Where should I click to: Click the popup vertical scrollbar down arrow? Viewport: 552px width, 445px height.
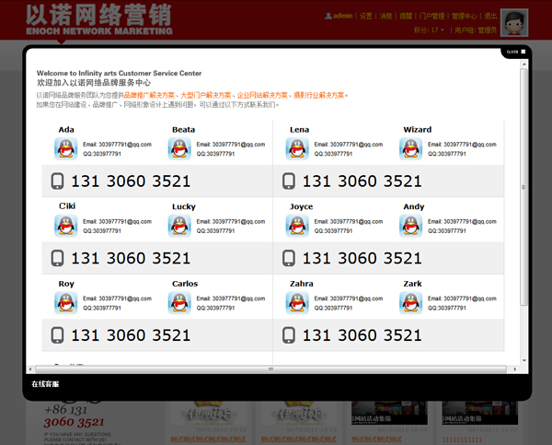pyautogui.click(x=524, y=360)
